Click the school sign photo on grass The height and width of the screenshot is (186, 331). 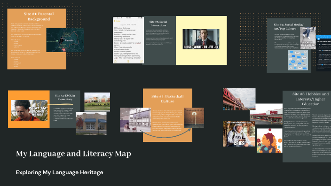97,102
